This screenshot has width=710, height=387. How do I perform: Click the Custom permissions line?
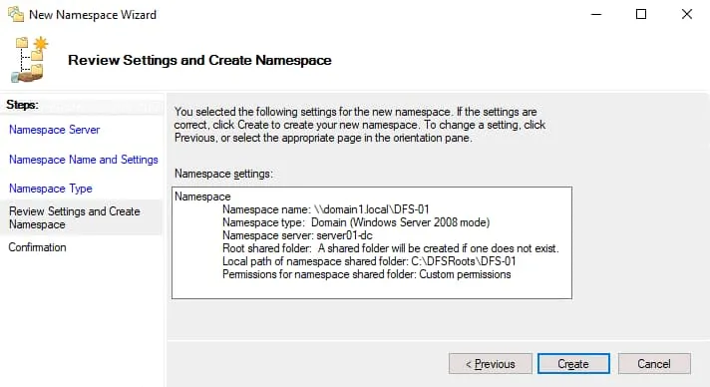366,274
